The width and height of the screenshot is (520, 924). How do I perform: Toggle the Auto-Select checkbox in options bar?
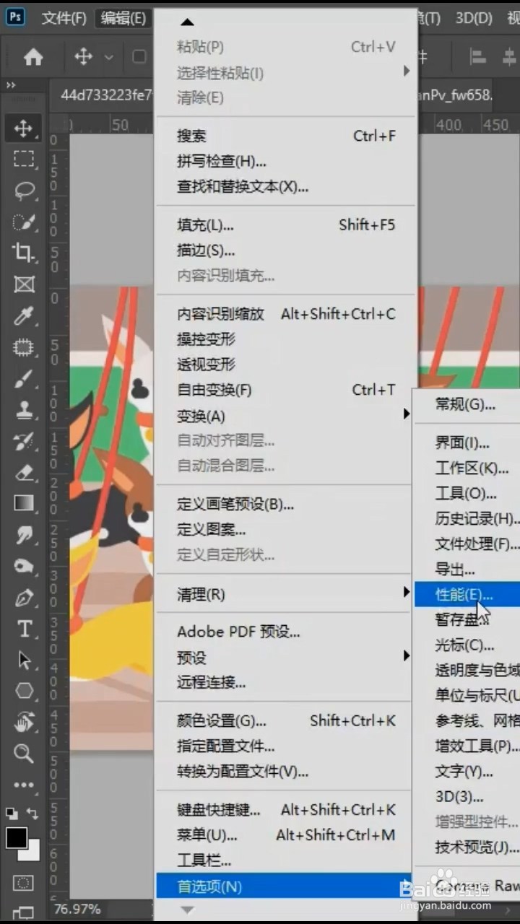click(x=139, y=57)
